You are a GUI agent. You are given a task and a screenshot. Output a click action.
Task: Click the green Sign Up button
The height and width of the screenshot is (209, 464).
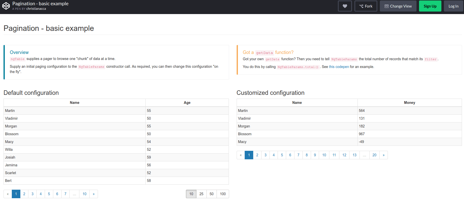click(430, 6)
